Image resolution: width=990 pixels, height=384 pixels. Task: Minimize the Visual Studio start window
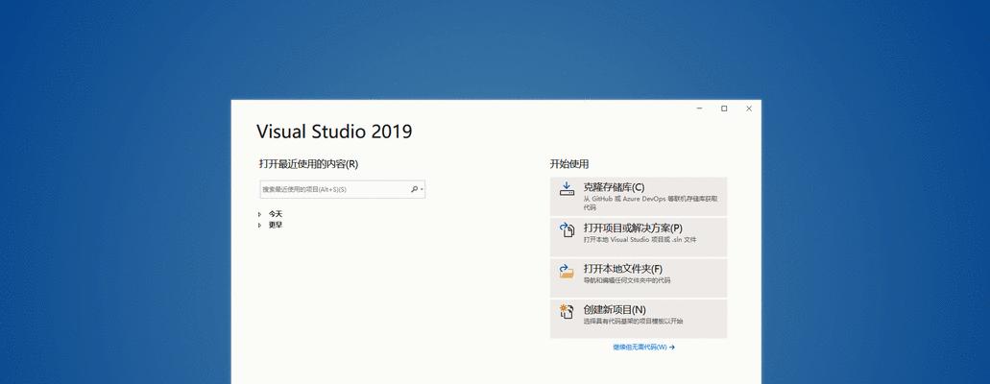(700, 108)
